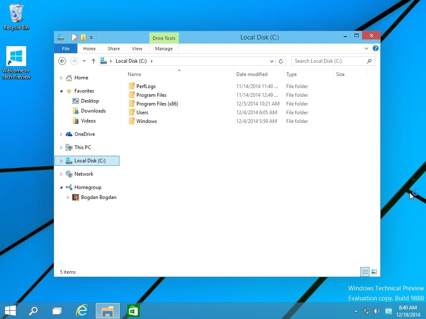Open the File menu
The image size is (426, 319).
click(x=66, y=49)
